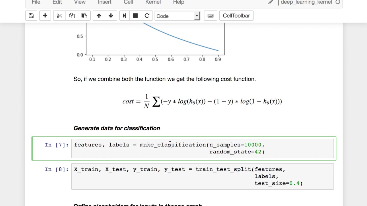This screenshot has height=206, width=367.
Task: Open the File menu
Action: click(36, 2)
